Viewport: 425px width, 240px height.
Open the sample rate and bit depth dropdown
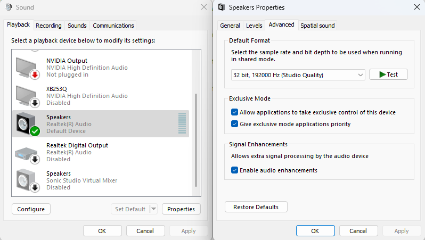(298, 75)
